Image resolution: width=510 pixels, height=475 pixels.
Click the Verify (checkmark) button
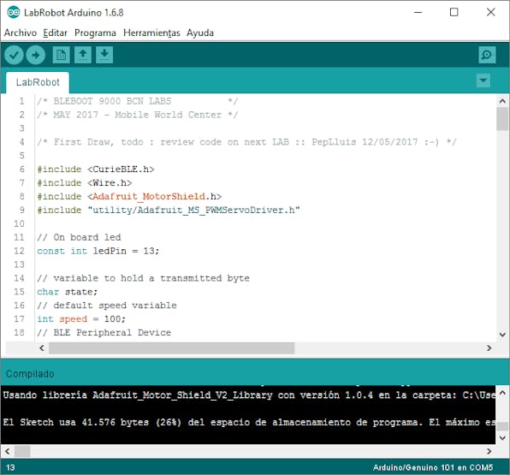(x=14, y=55)
